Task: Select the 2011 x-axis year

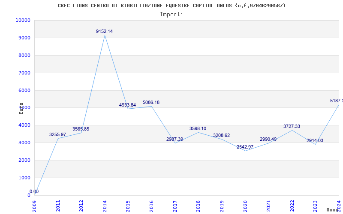Action: (x=58, y=206)
